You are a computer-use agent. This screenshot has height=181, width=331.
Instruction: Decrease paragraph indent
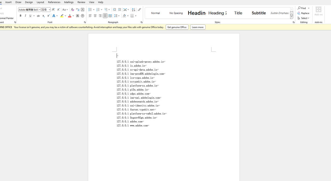tap(114, 10)
